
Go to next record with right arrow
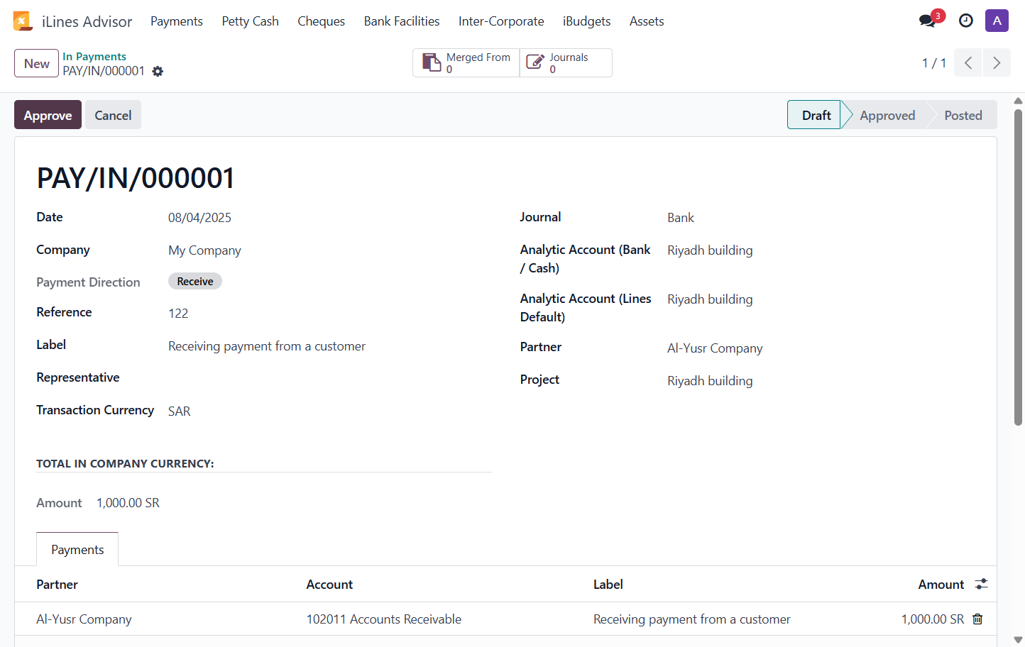[x=997, y=62]
